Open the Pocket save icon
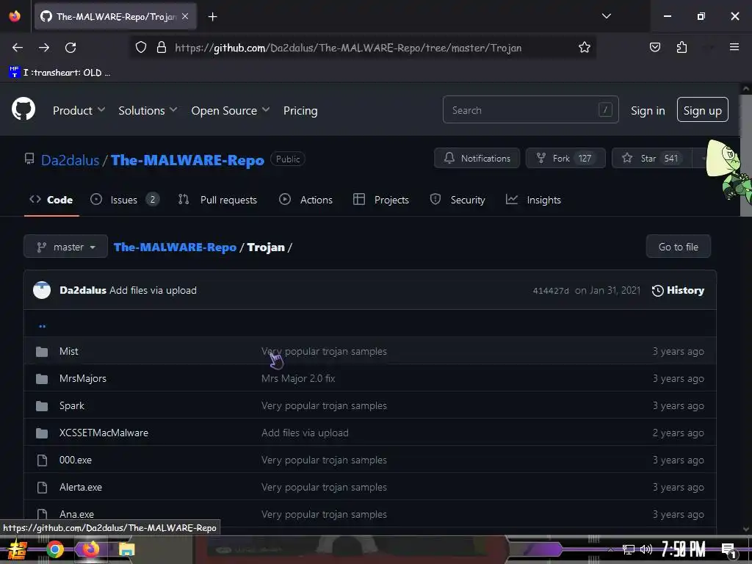This screenshot has width=752, height=564. pos(654,47)
